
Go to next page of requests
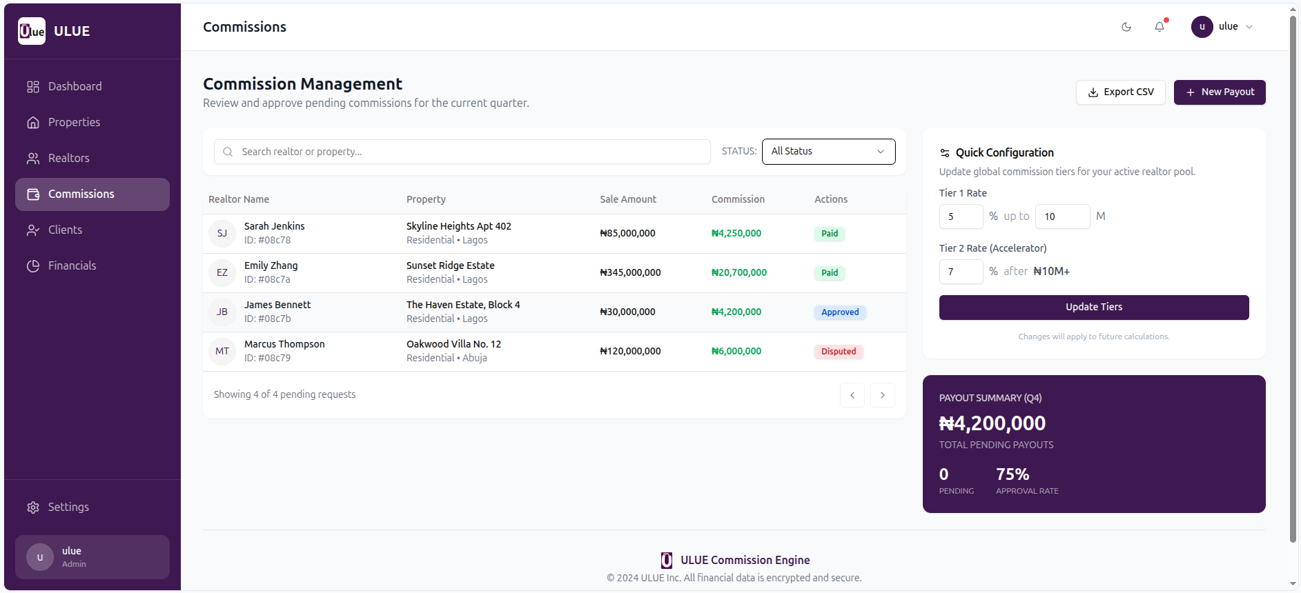[882, 395]
